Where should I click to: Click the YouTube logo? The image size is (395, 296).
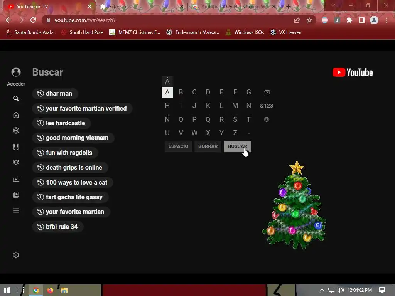[x=353, y=72]
